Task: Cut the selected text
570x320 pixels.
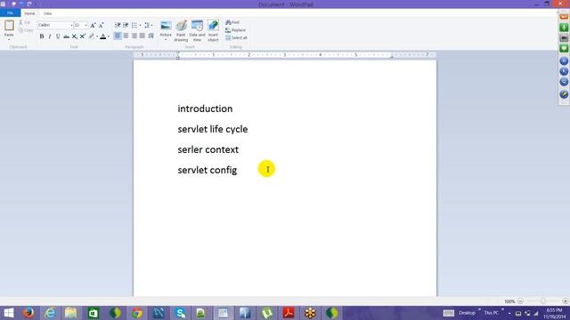Action: point(24,22)
